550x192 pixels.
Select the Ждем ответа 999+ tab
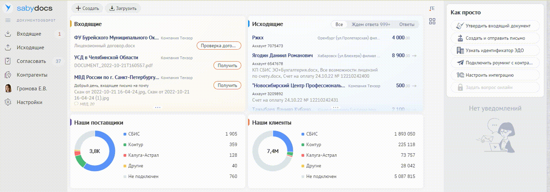pyautogui.click(x=371, y=24)
